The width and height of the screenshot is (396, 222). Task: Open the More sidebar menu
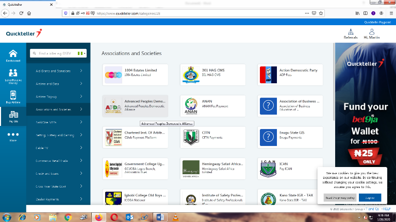click(x=13, y=136)
